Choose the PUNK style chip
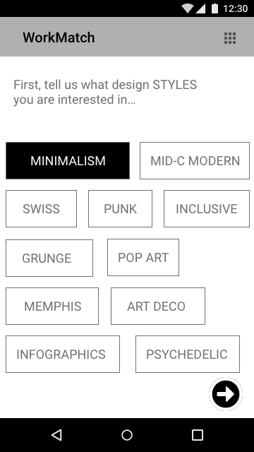Viewport: 254px width, 452px height. (121, 209)
